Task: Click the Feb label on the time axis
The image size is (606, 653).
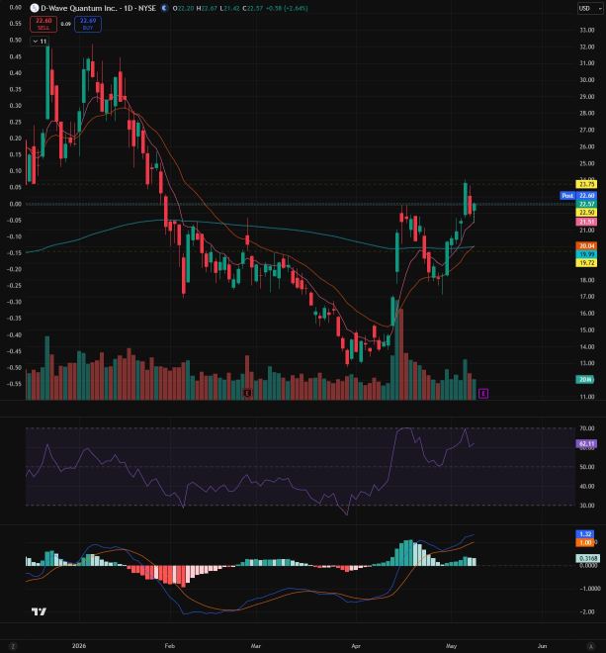Action: (170, 646)
